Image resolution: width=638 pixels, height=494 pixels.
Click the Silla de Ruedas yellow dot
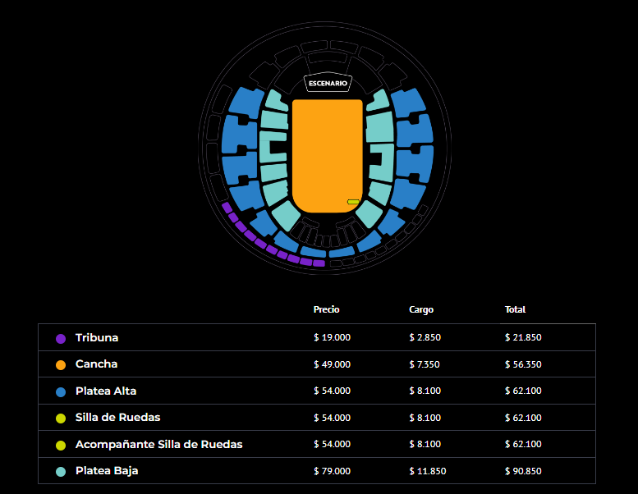pyautogui.click(x=61, y=419)
